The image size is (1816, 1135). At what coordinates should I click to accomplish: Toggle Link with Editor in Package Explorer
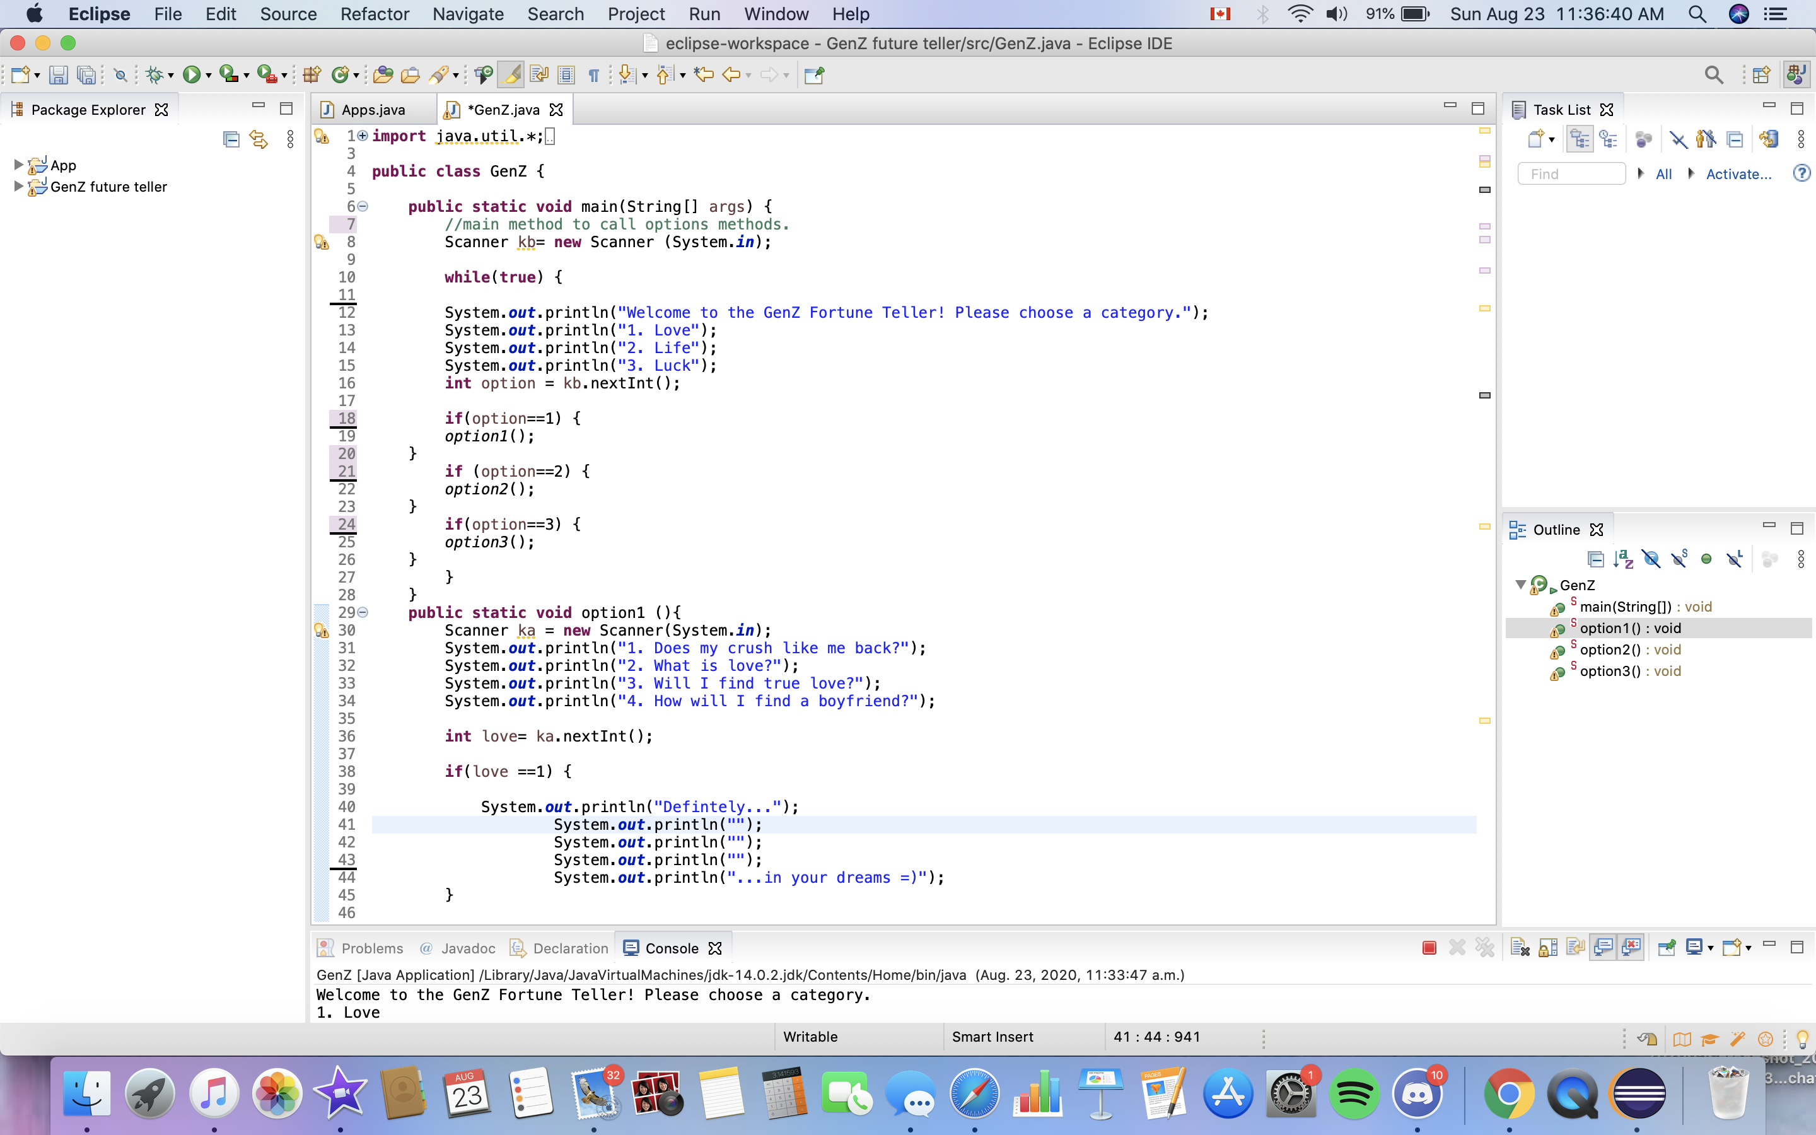(x=259, y=139)
